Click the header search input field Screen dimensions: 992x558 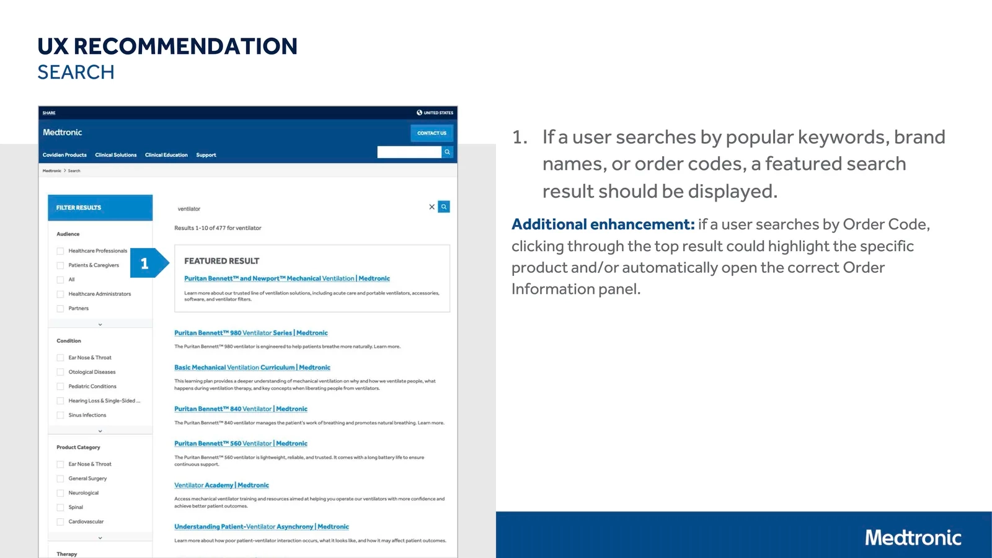409,152
